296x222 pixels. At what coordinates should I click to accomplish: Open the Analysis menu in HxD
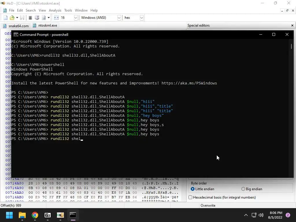pyautogui.click(x=55, y=10)
